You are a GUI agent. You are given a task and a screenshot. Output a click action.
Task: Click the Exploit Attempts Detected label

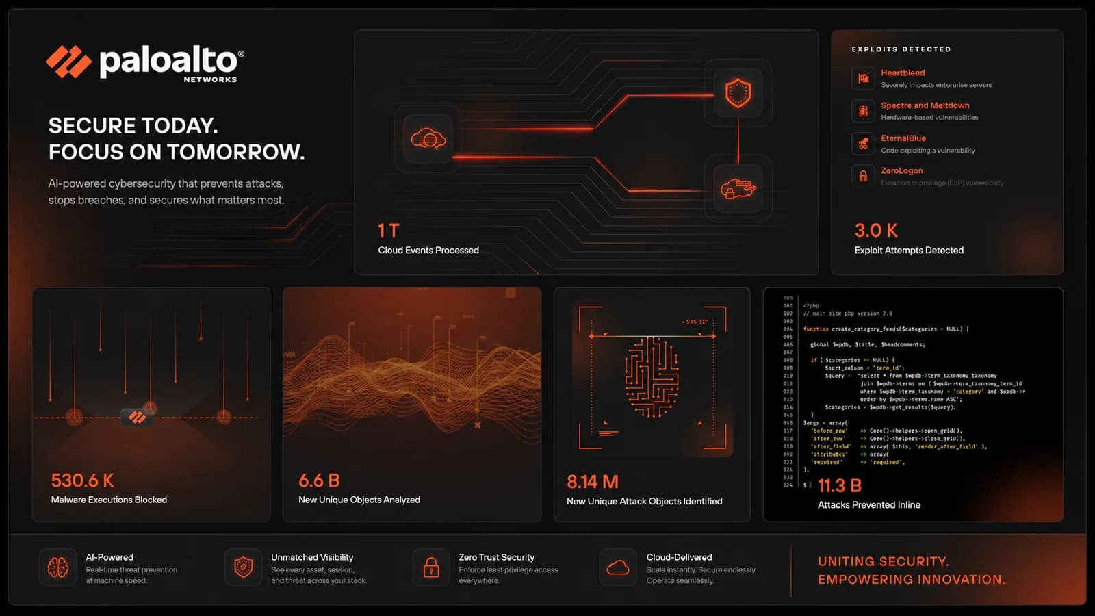909,251
